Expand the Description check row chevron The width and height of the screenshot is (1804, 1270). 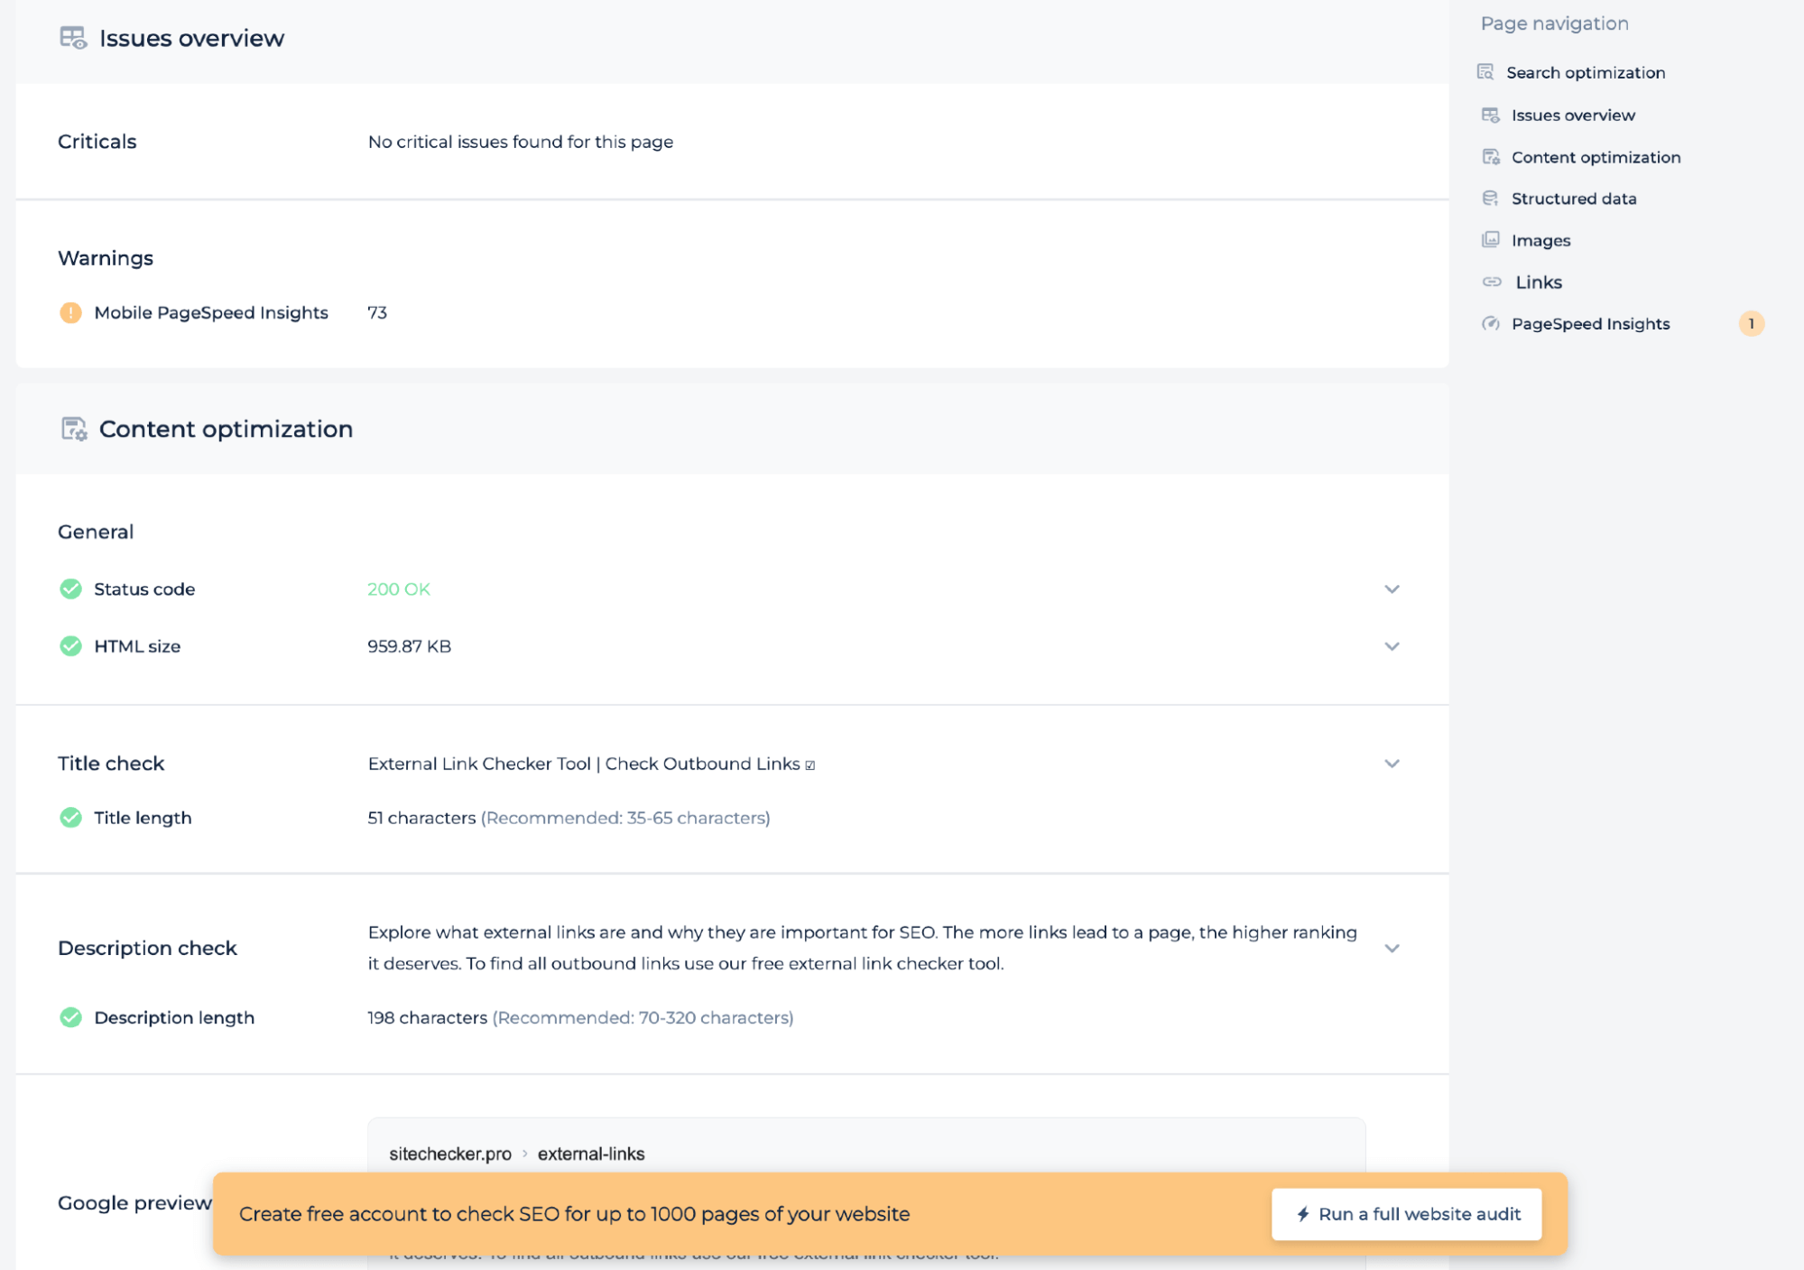(1392, 948)
